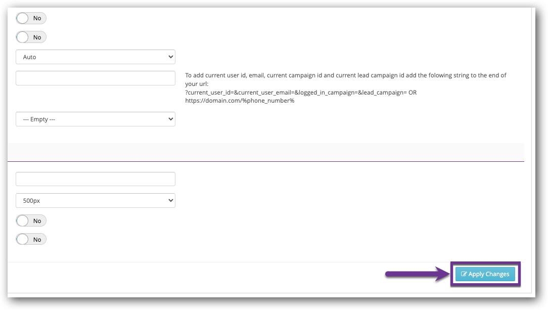The width and height of the screenshot is (548, 310).
Task: Open the Auto selection dropdown
Action: coord(96,57)
